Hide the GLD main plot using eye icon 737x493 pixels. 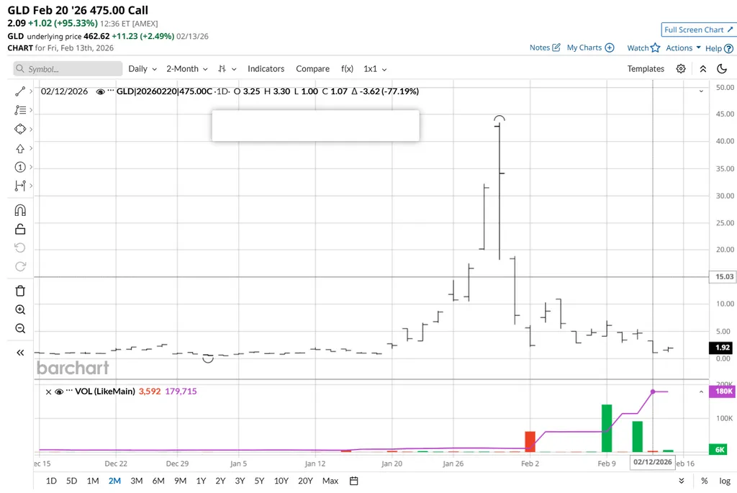[100, 91]
